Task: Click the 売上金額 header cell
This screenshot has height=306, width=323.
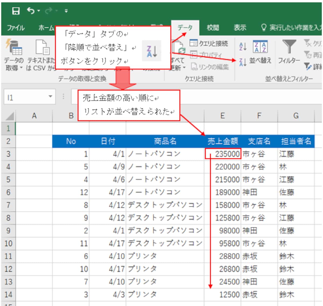Action: (223, 141)
